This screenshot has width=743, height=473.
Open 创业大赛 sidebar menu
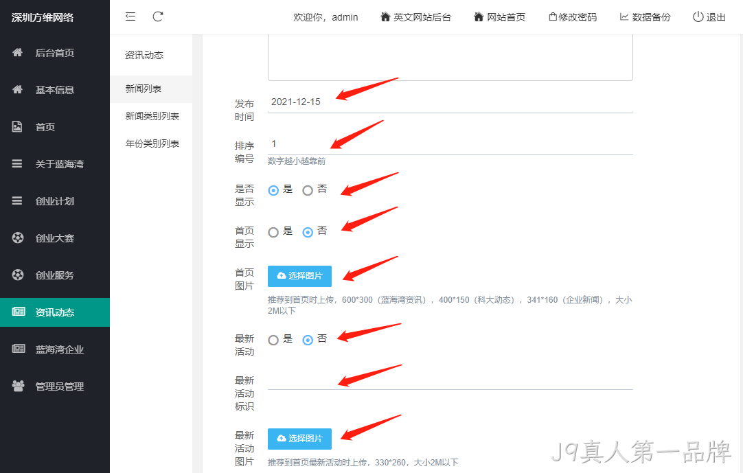pos(55,238)
